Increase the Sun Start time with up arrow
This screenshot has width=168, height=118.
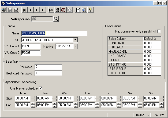pyautogui.click(x=162, y=97)
